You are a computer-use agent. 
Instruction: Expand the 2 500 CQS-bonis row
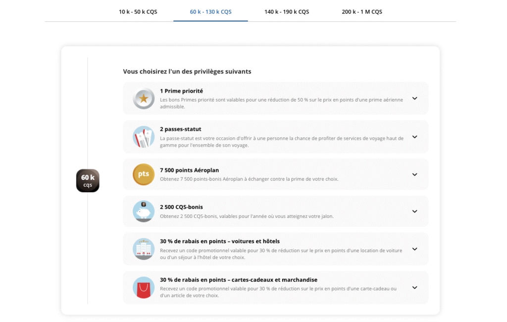[415, 211]
